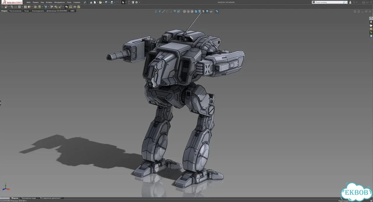Click the Undo icon
Image resolution: width=373 pixels, height=202 pixels.
click(117, 2)
